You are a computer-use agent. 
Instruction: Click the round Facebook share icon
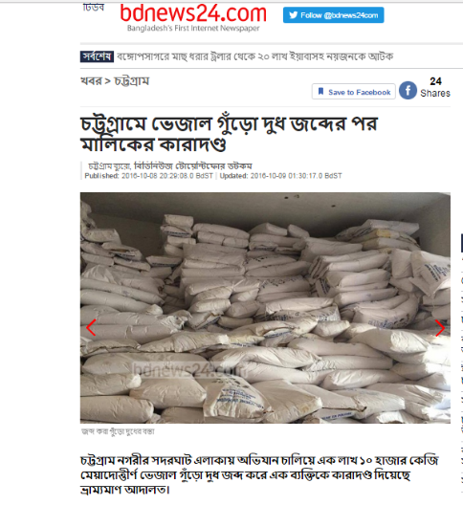pyautogui.click(x=408, y=90)
